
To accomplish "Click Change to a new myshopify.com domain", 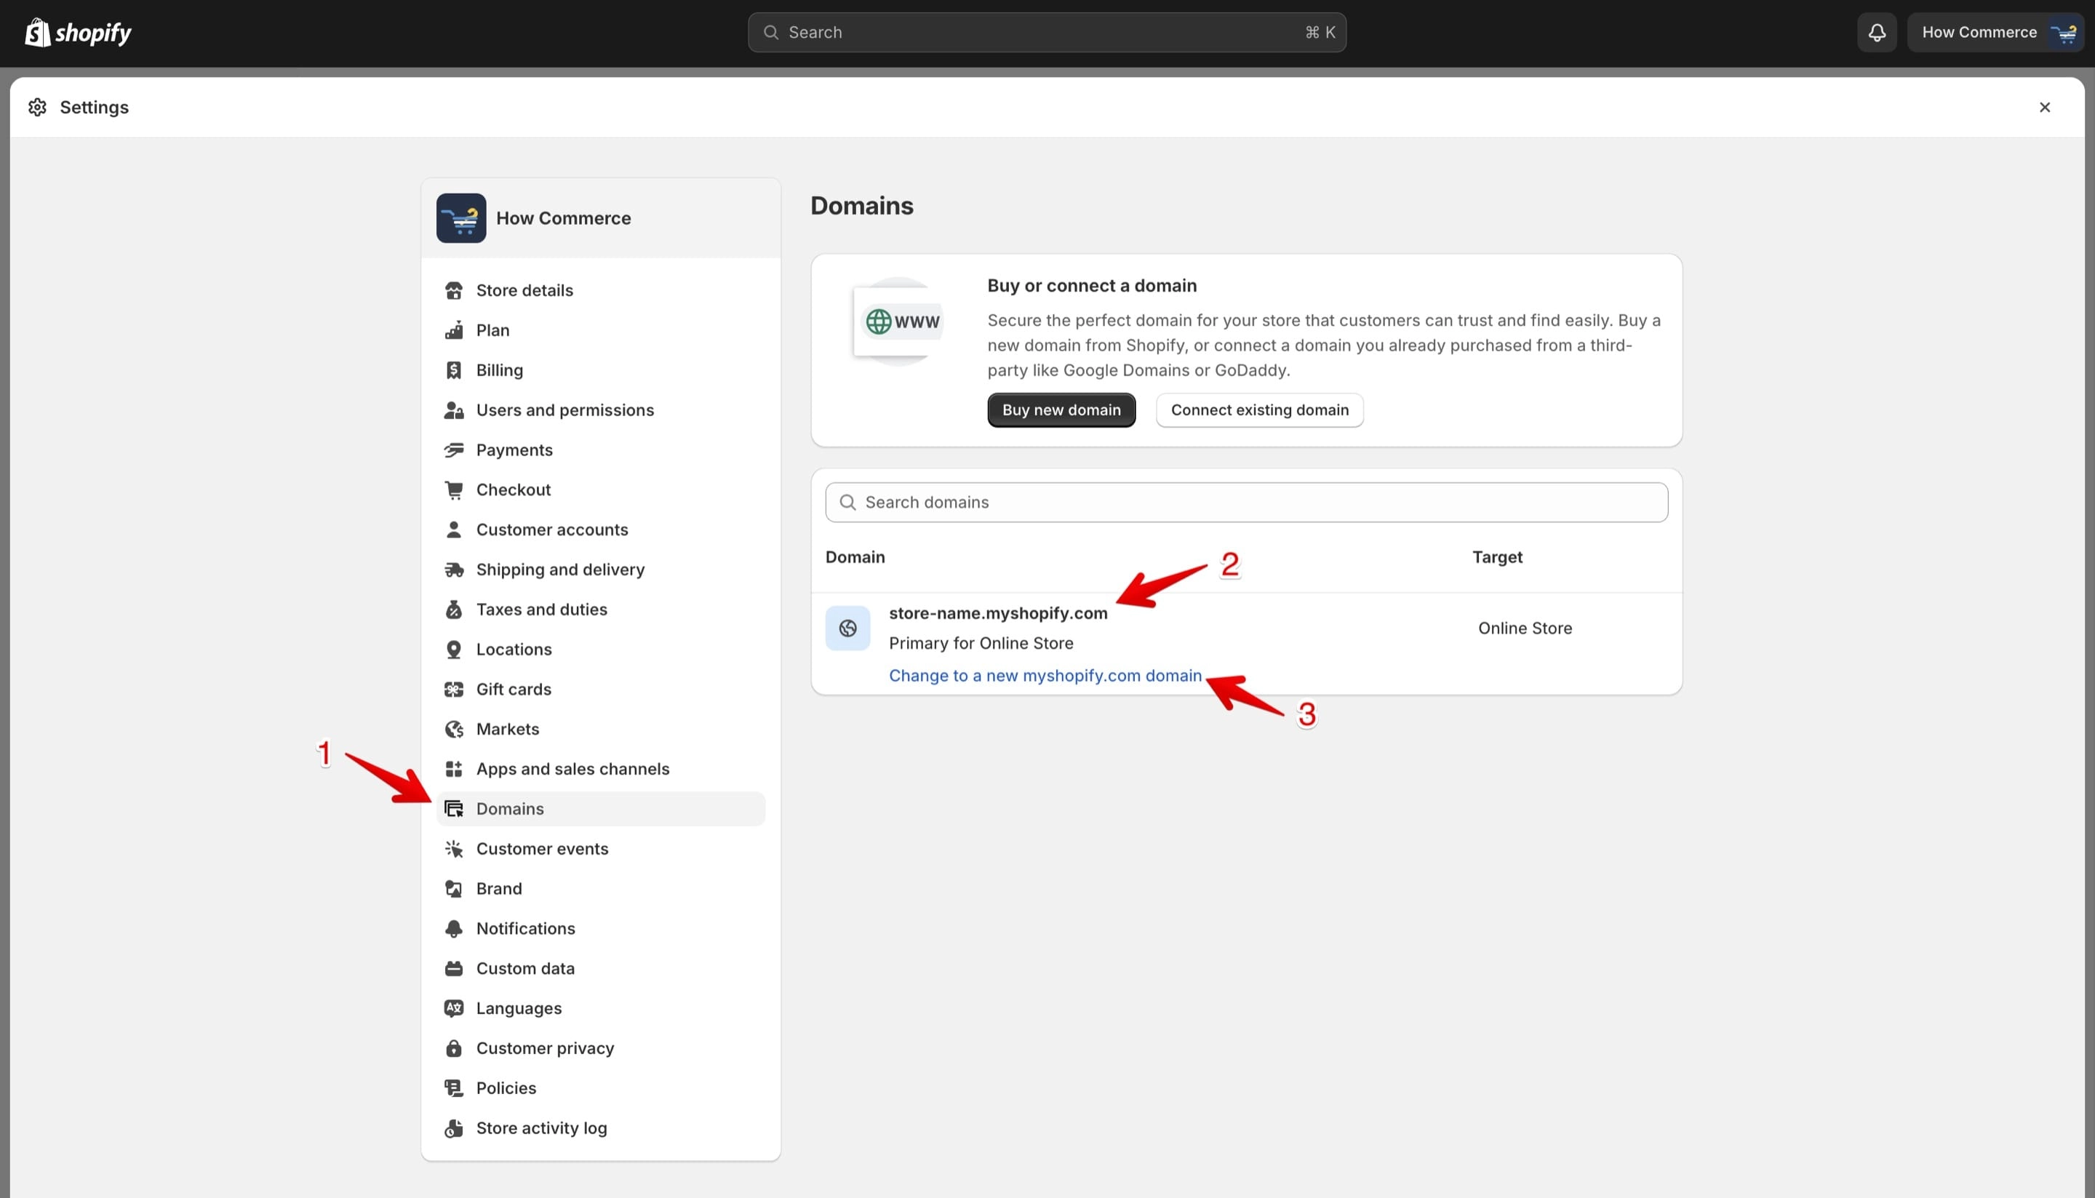I will [1045, 676].
